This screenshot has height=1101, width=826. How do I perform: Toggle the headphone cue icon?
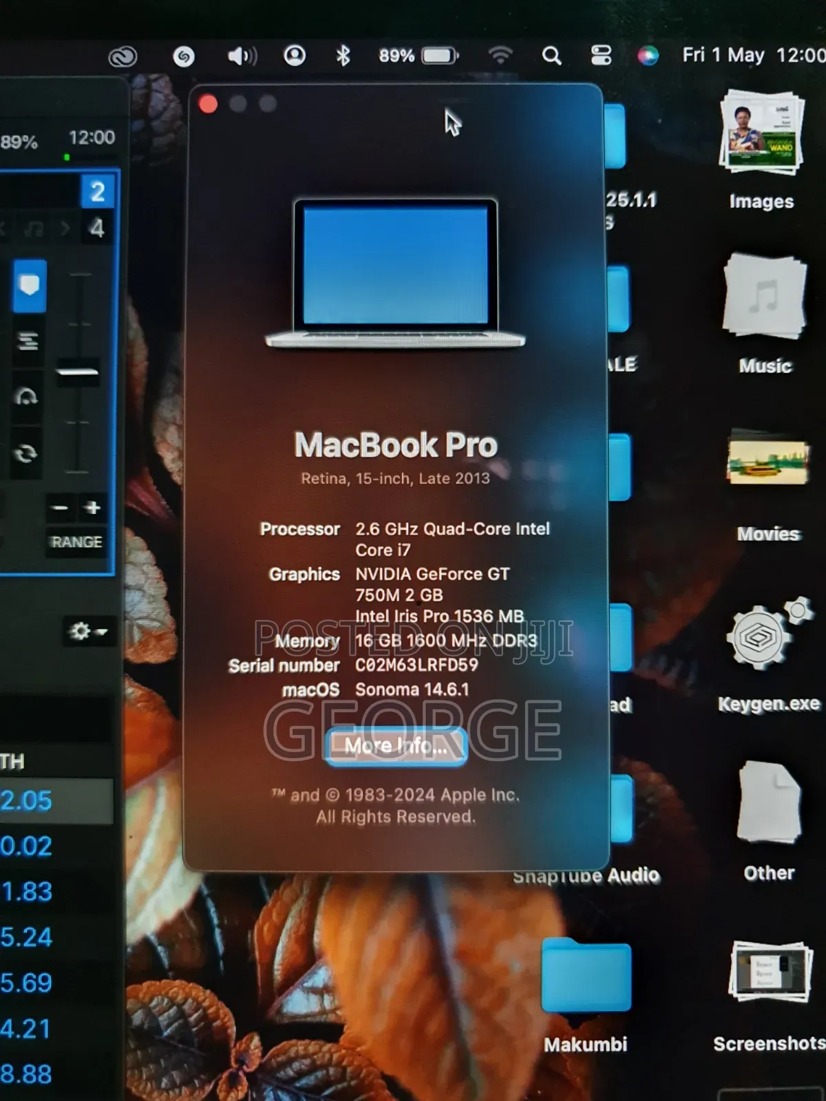pyautogui.click(x=26, y=396)
